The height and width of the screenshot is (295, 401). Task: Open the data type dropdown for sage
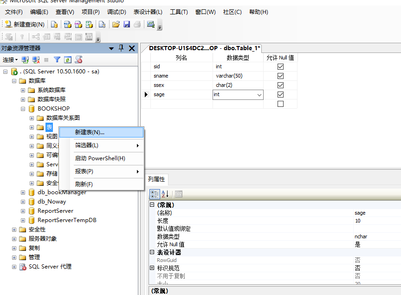259,95
